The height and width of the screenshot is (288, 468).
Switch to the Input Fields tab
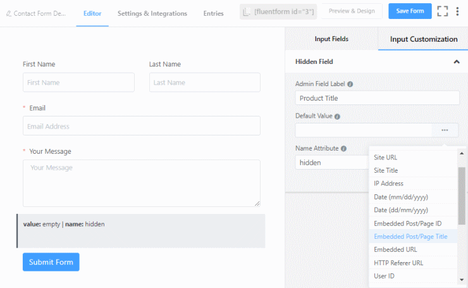click(x=331, y=39)
